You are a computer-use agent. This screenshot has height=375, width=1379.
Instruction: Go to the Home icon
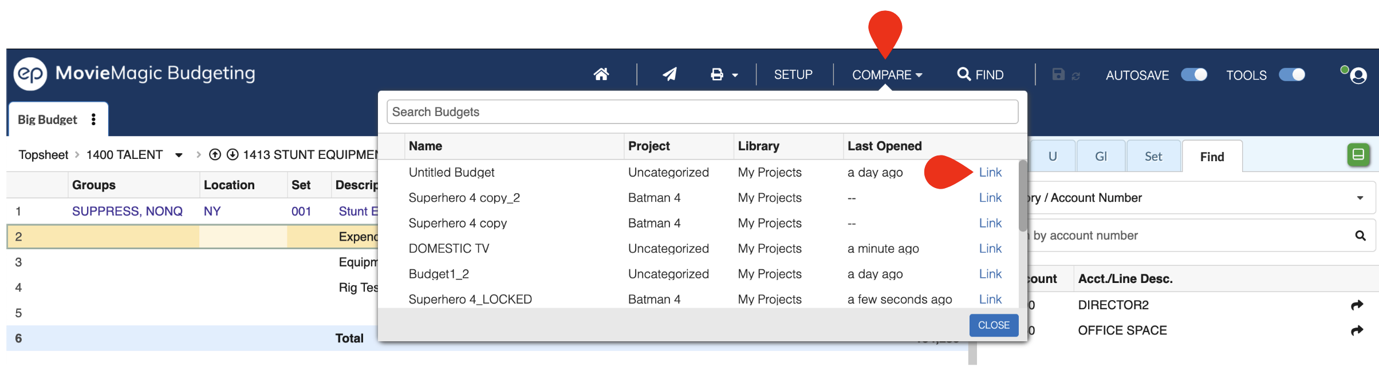pos(601,74)
